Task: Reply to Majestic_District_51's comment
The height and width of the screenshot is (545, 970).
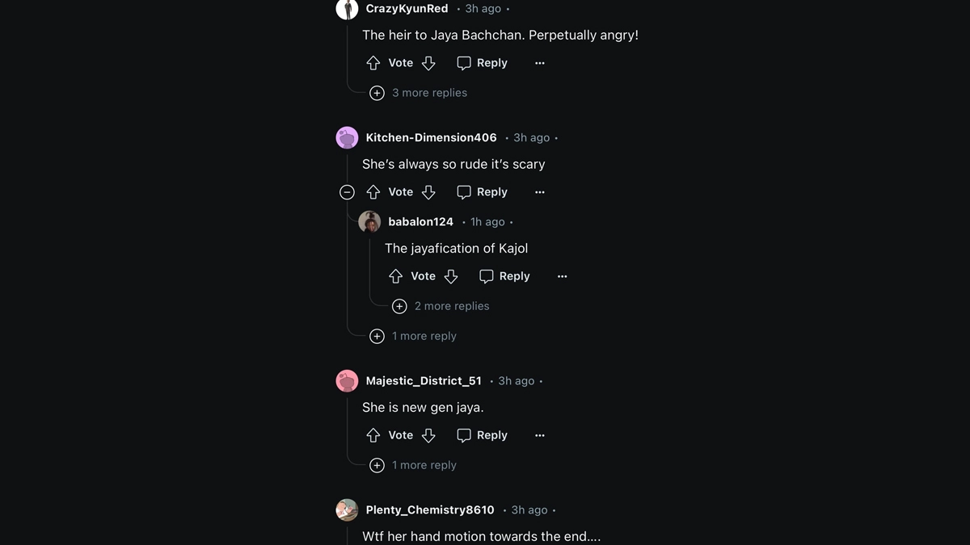Action: [x=483, y=435]
